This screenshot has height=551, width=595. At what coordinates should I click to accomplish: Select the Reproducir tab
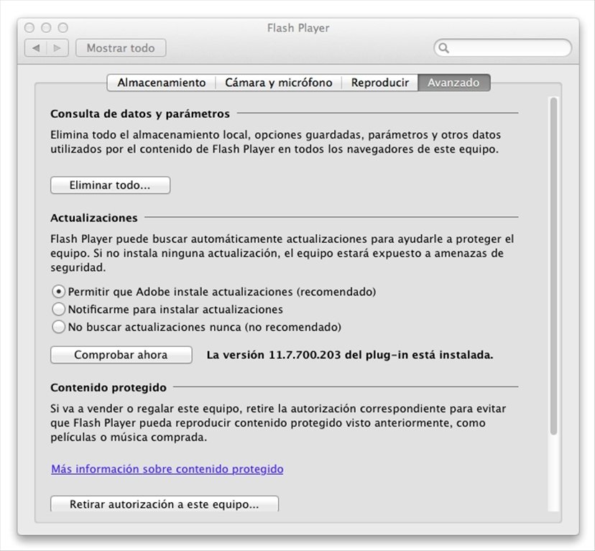point(380,83)
